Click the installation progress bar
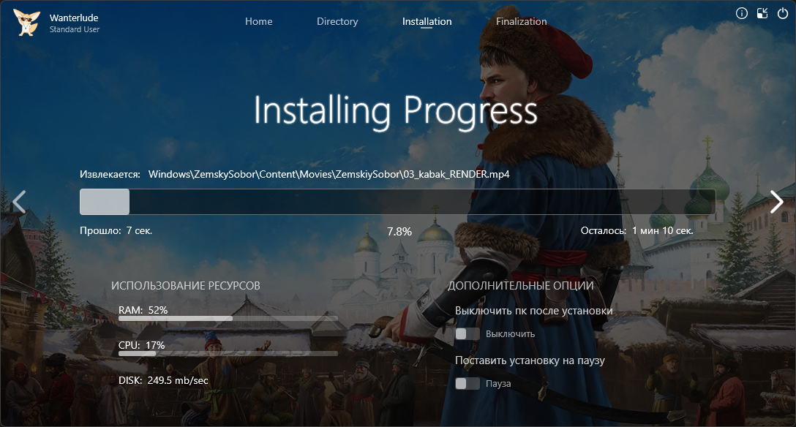 coord(397,202)
